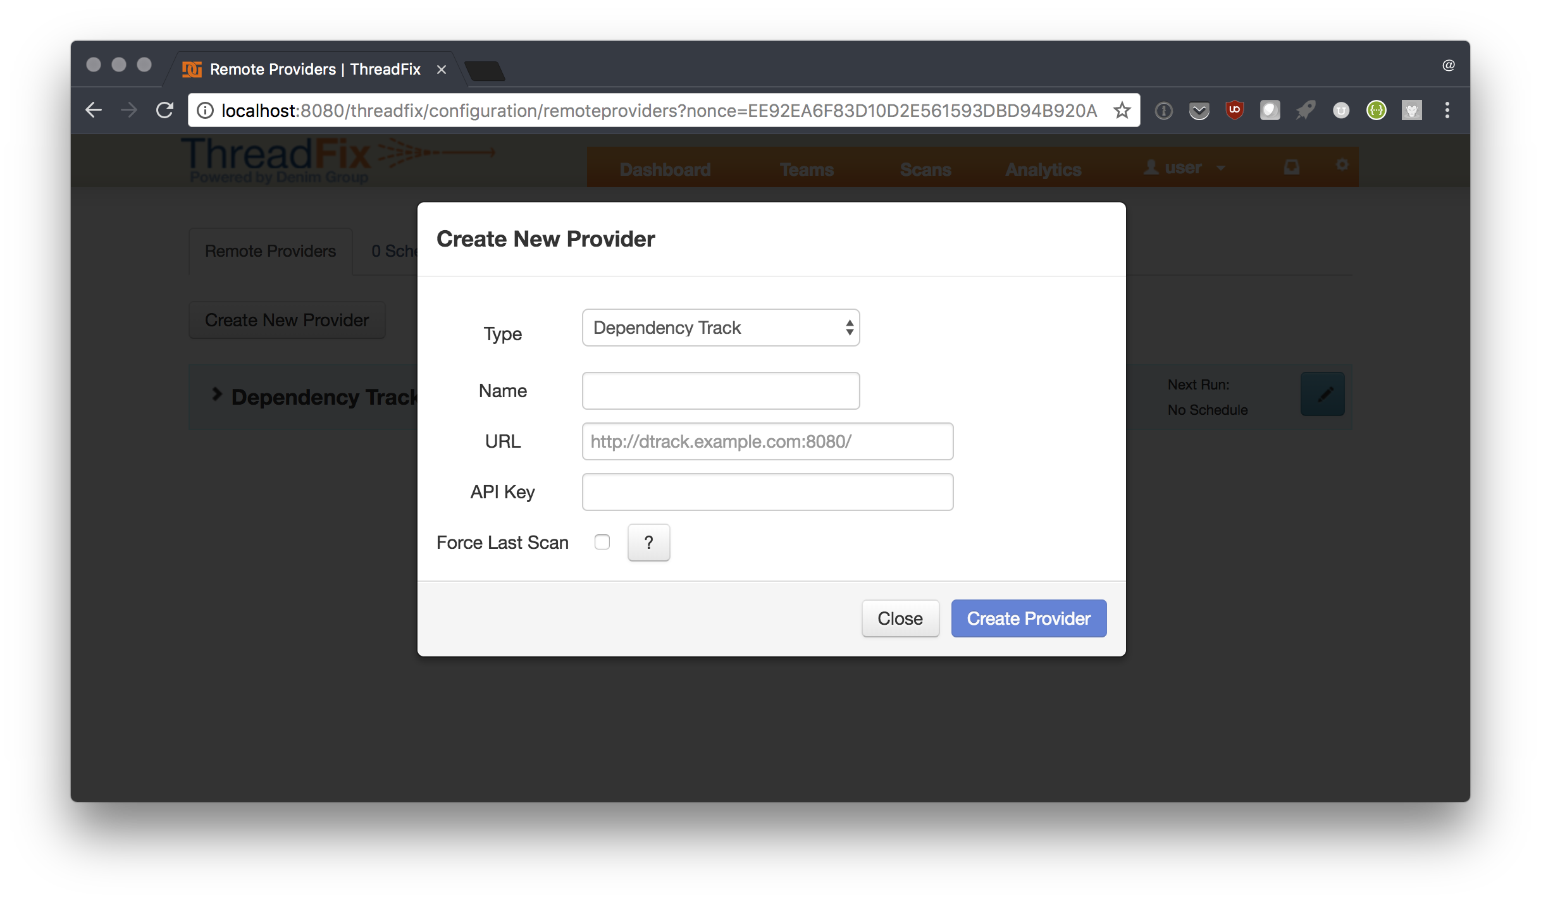Select Dependency Track from Type dropdown
The width and height of the screenshot is (1541, 903).
tap(721, 327)
